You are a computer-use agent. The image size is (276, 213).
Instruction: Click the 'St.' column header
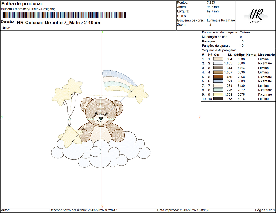tap(230, 55)
